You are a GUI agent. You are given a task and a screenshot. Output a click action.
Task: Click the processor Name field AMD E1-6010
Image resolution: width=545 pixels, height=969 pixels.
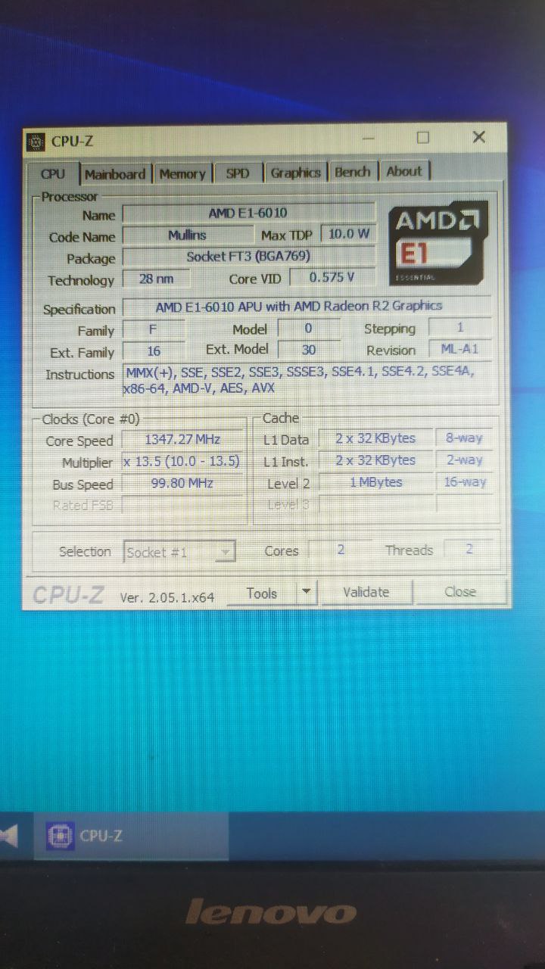248,213
